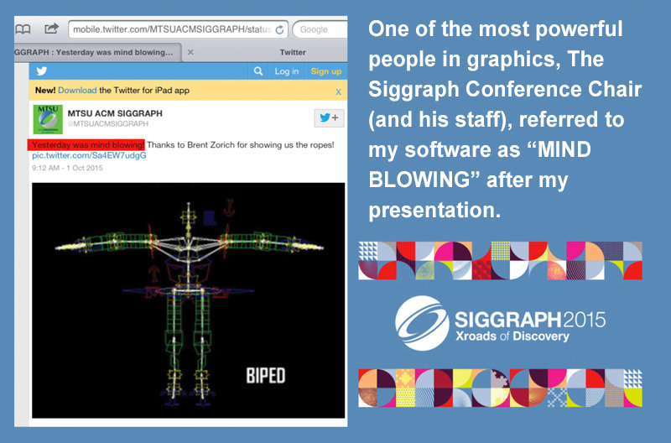The height and width of the screenshot is (443, 671).
Task: Select the 'Yesterday was mind blowing…' tab
Action: 98,52
